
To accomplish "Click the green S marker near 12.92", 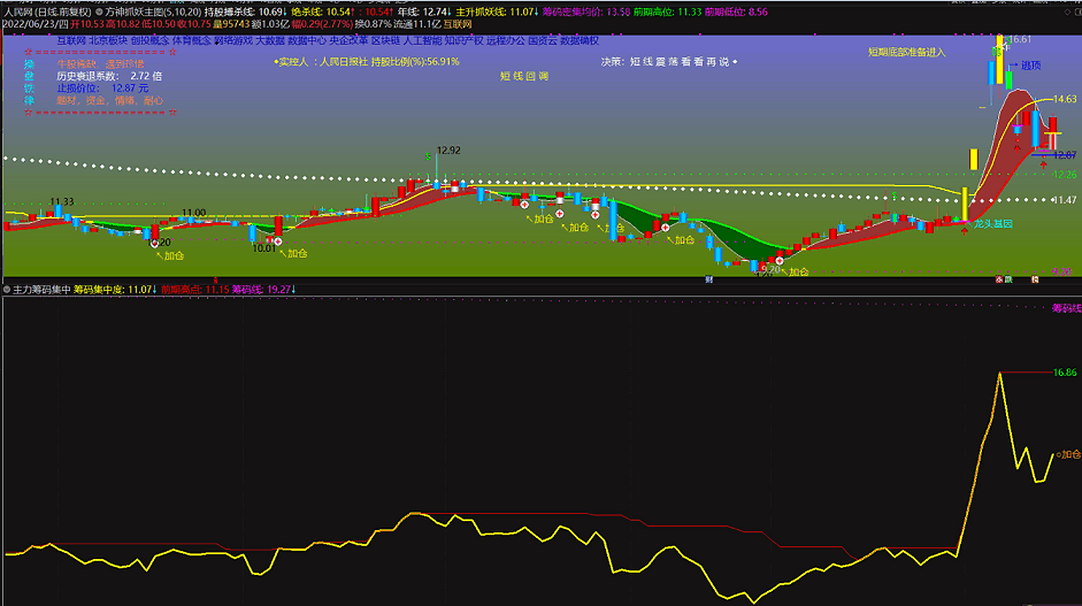I will tap(428, 156).
